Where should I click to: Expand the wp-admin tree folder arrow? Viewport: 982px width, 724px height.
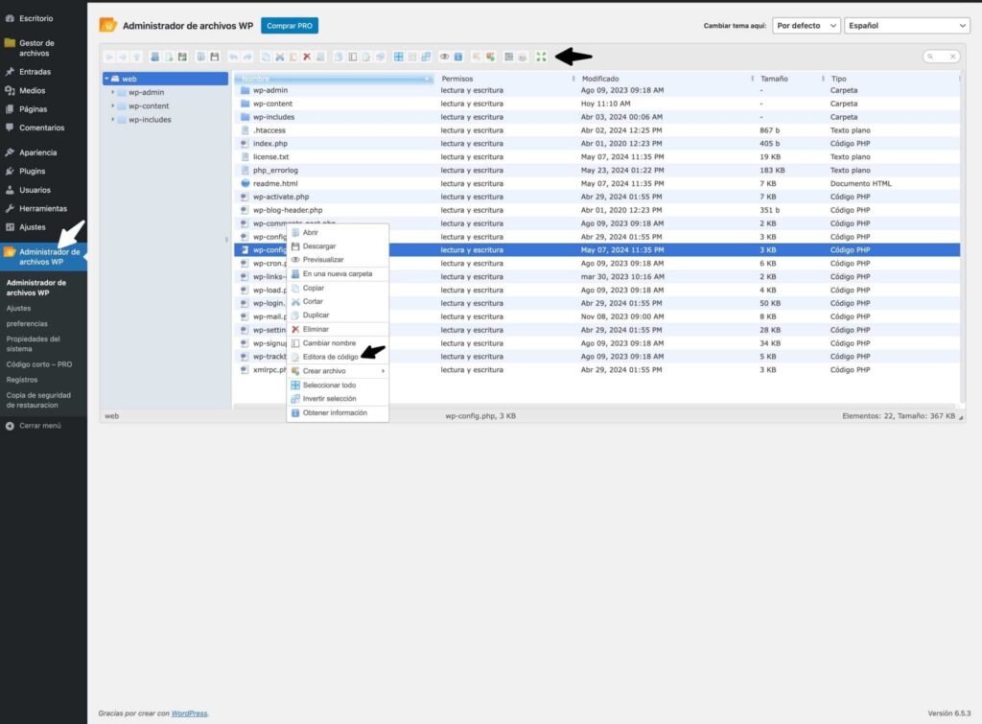click(113, 92)
